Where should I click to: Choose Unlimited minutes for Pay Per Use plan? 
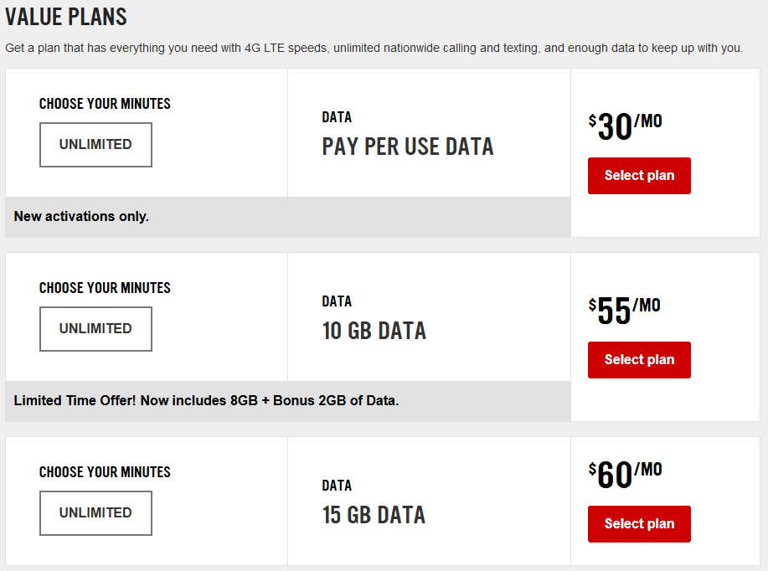pyautogui.click(x=95, y=145)
